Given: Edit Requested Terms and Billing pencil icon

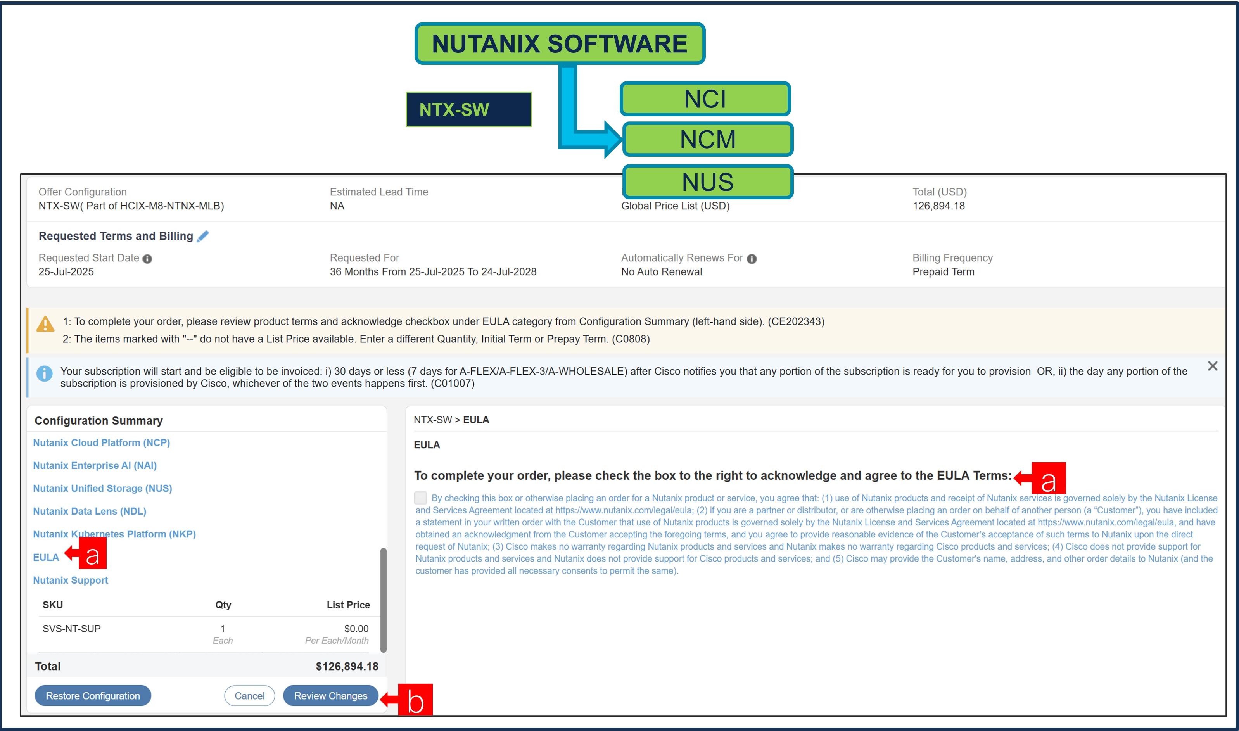Looking at the screenshot, I should click(x=202, y=237).
